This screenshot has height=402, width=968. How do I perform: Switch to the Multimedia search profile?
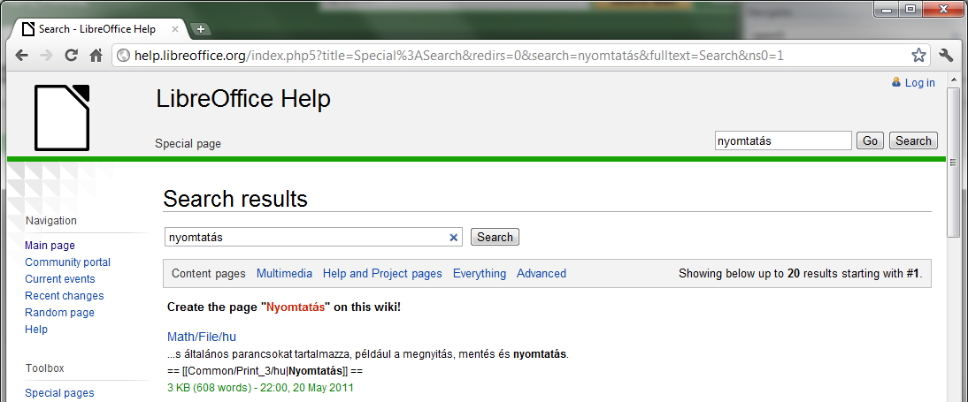click(x=284, y=274)
